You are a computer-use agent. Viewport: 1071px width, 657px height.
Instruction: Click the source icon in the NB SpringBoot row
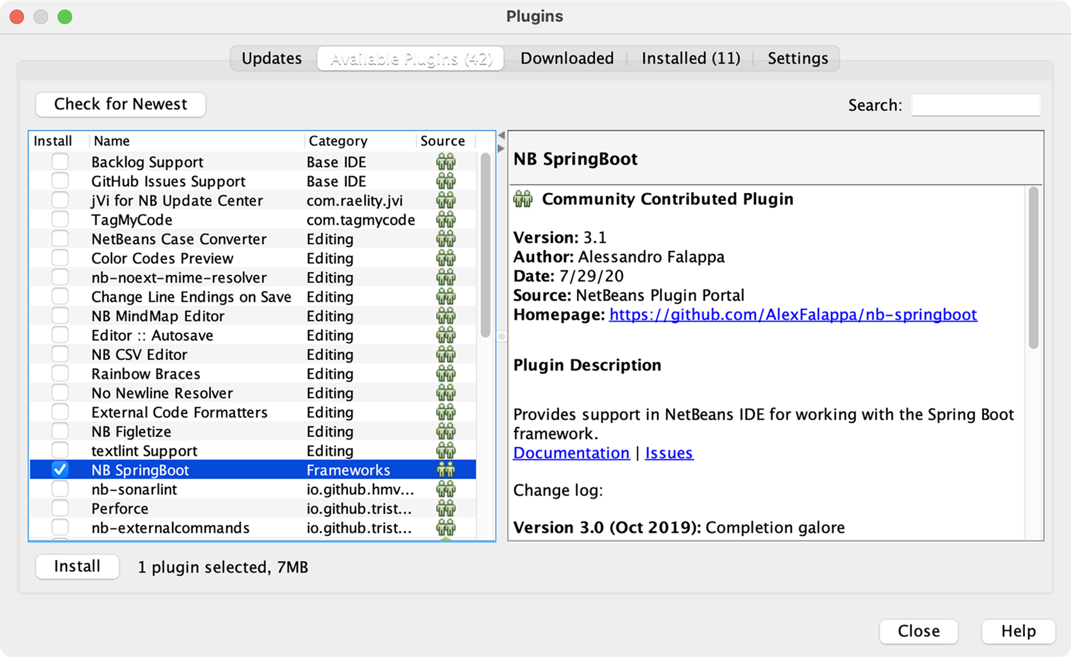pyautogui.click(x=445, y=470)
